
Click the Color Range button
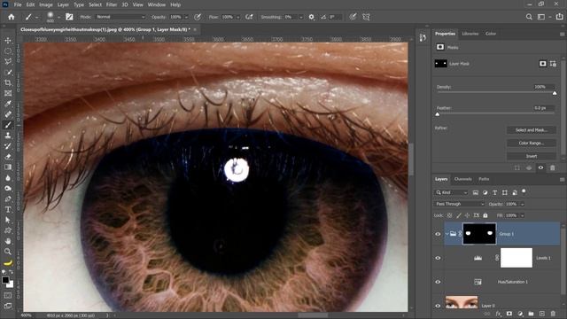(x=532, y=143)
